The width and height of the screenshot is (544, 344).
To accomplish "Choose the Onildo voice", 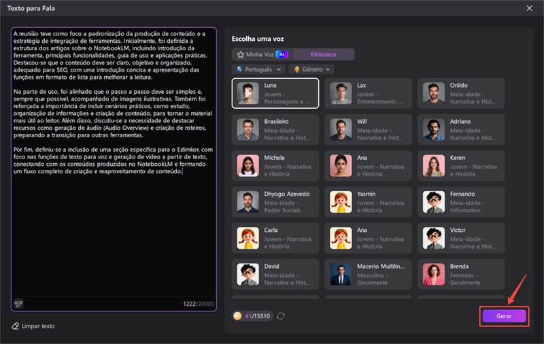I will 461,93.
